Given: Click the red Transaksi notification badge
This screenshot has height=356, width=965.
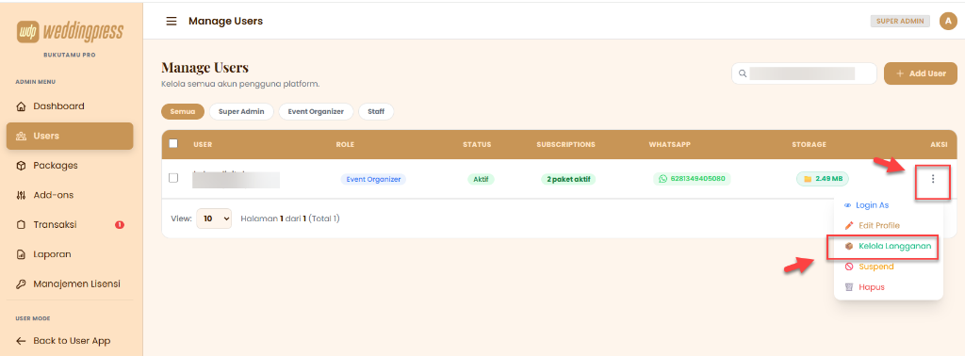Looking at the screenshot, I should [x=120, y=225].
